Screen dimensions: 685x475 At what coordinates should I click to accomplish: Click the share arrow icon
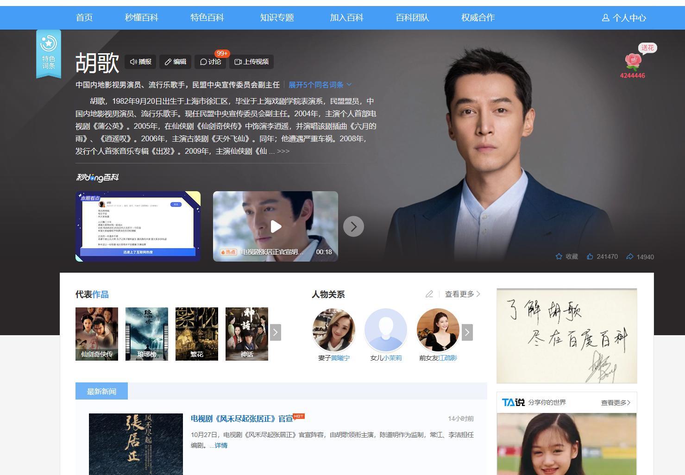(x=630, y=256)
